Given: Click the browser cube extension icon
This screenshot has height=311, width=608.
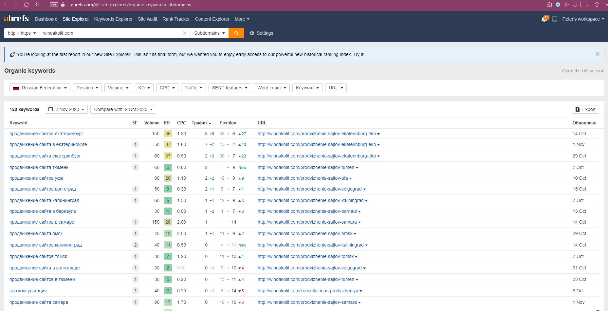Looking at the screenshot, I should click(597, 5).
